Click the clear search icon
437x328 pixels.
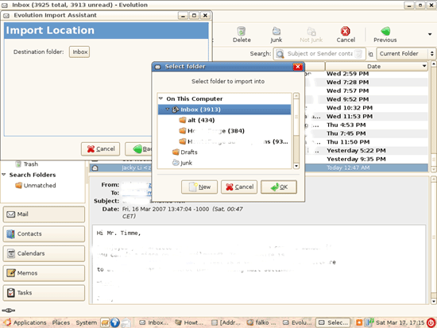point(359,53)
